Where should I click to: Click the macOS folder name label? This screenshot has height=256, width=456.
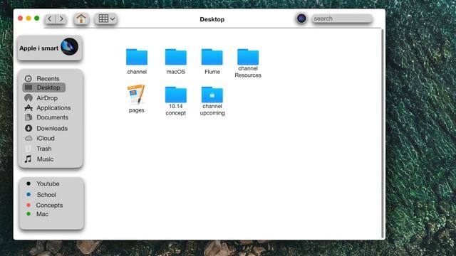(x=176, y=72)
